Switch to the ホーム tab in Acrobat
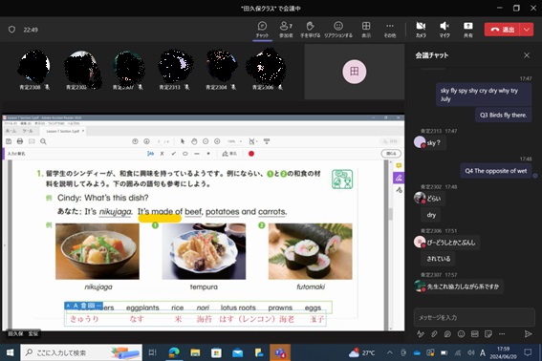This screenshot has width=542, height=361. (x=11, y=131)
